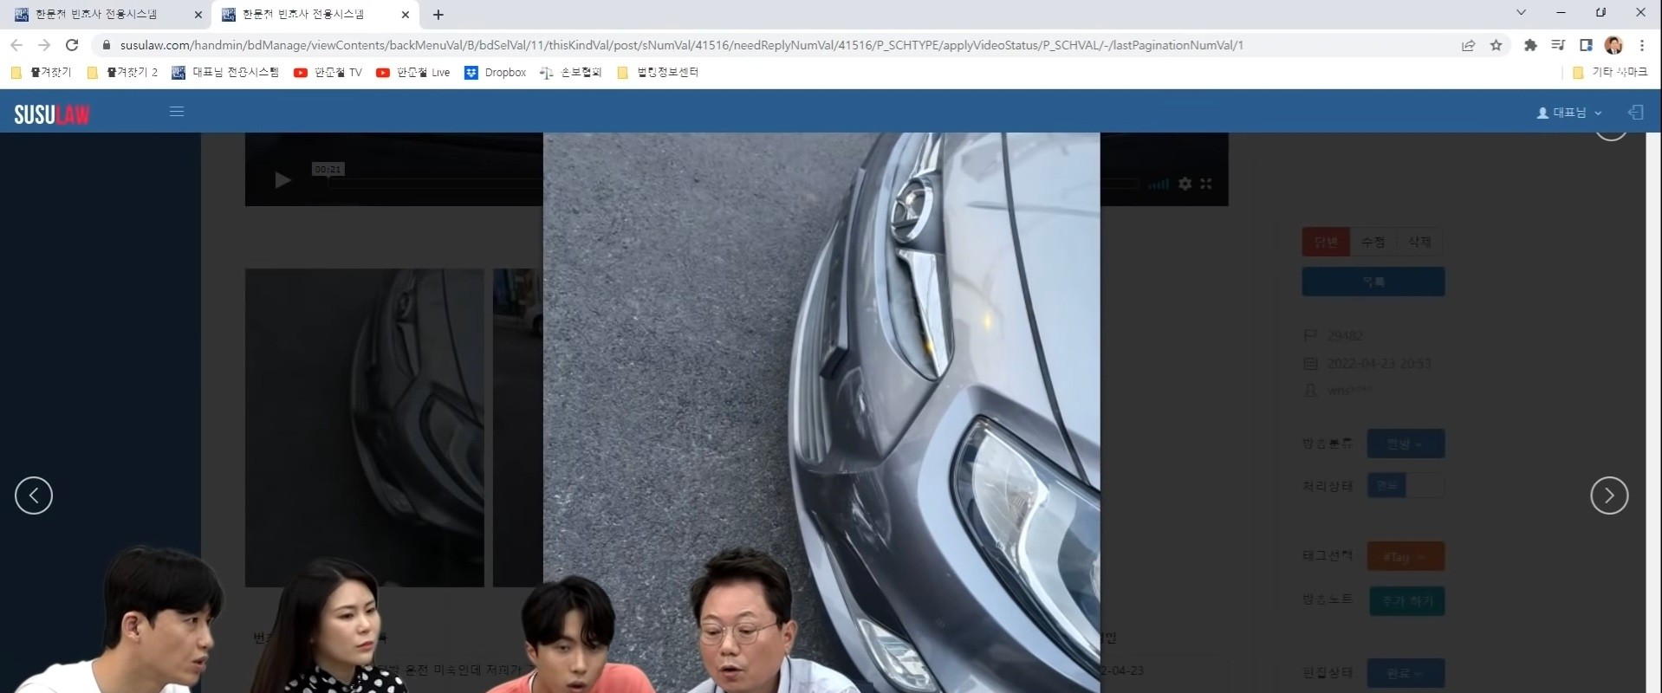1662x693 pixels.
Task: Click the 삭제 delete button
Action: click(x=1419, y=242)
